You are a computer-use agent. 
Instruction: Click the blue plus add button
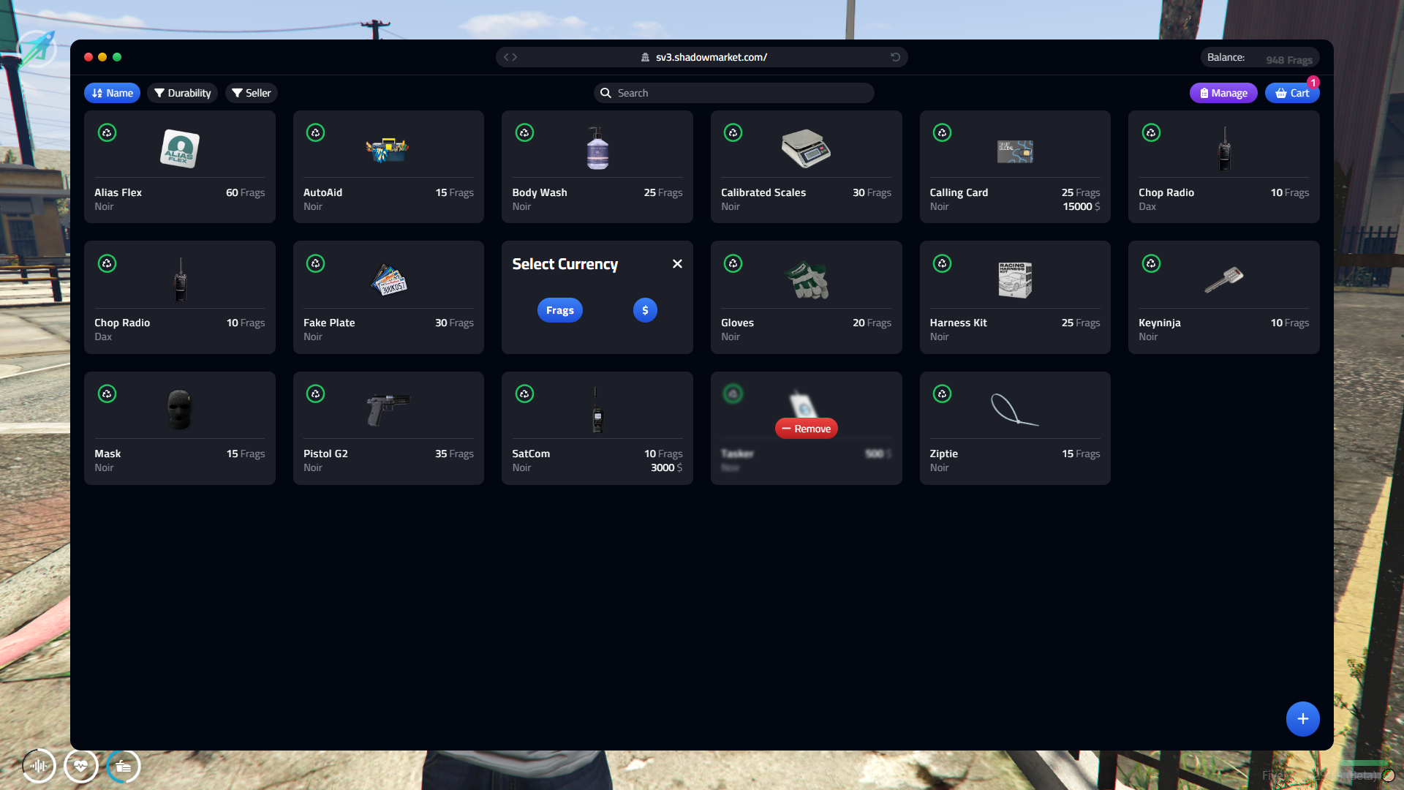click(1303, 719)
